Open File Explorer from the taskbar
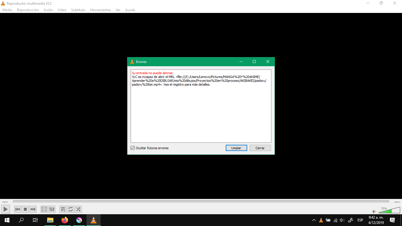This screenshot has height=226, width=402. (50, 220)
